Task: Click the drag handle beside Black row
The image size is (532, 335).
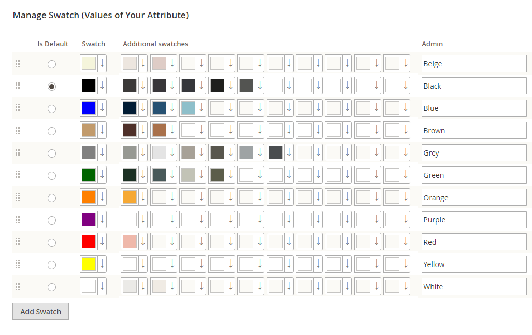Action: pos(18,86)
